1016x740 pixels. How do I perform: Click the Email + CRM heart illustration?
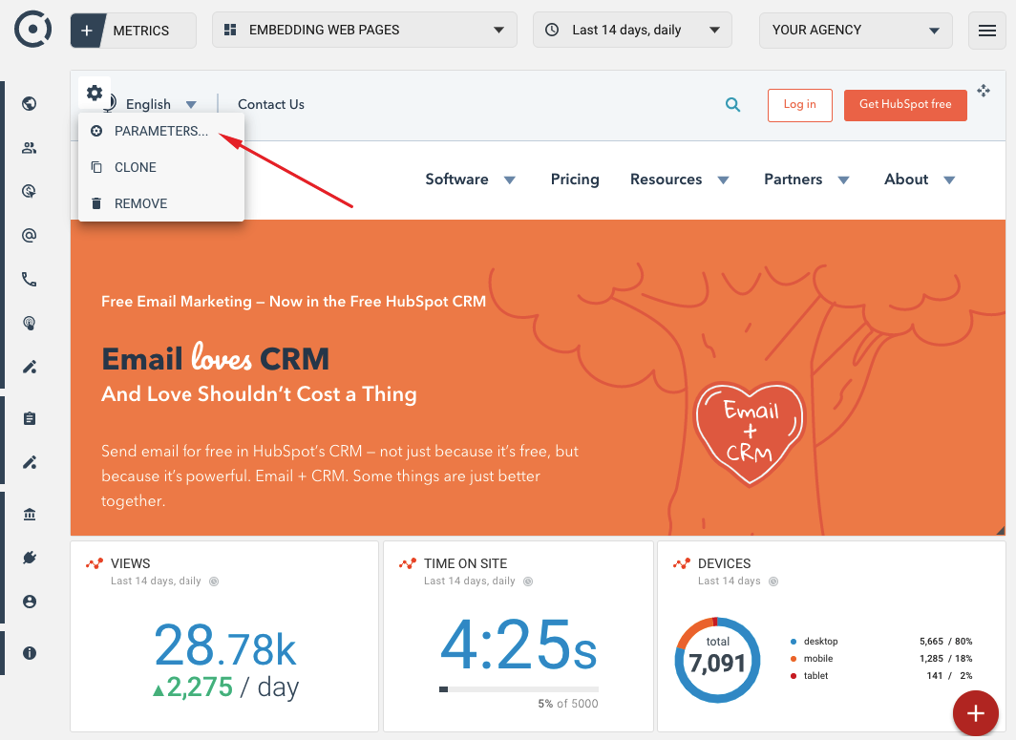pos(750,433)
